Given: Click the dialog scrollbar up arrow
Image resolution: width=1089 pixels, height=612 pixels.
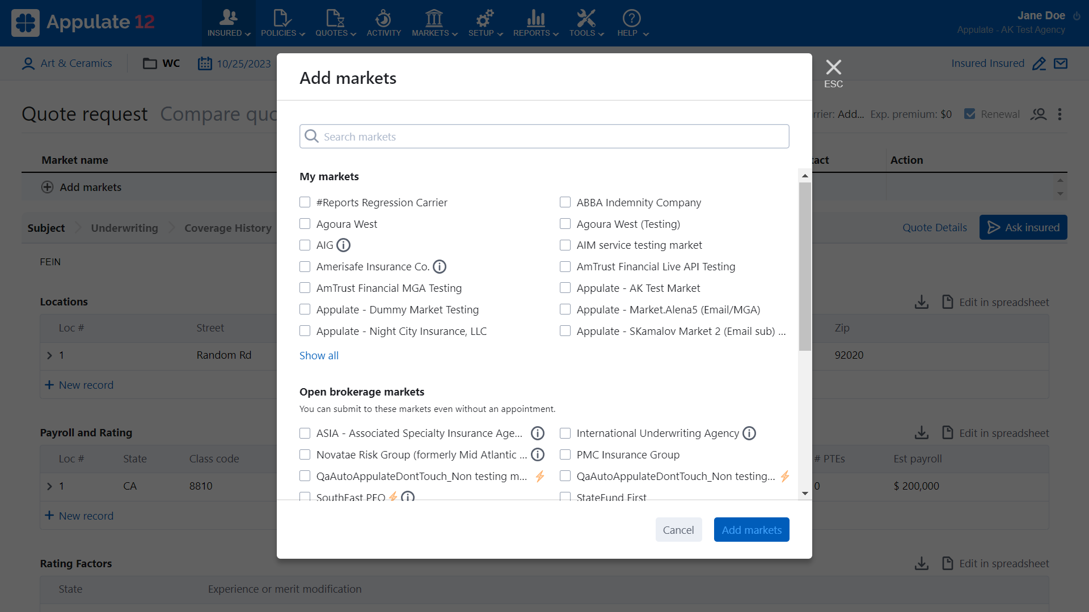Looking at the screenshot, I should pos(805,176).
